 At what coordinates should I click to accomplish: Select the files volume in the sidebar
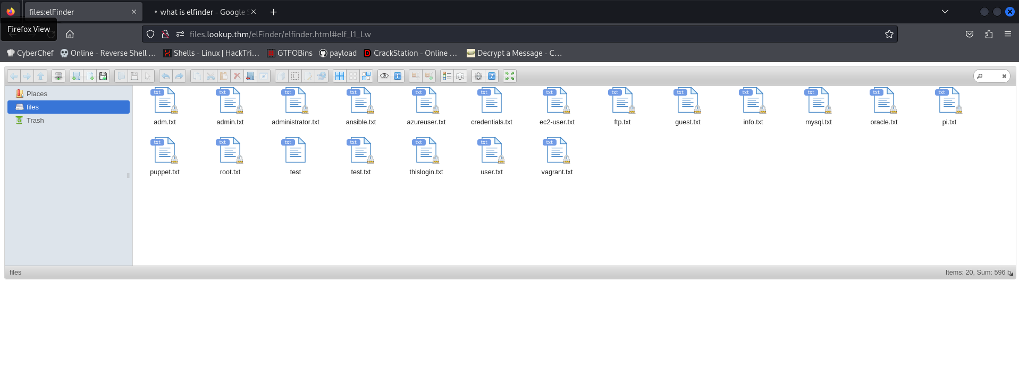coord(69,107)
